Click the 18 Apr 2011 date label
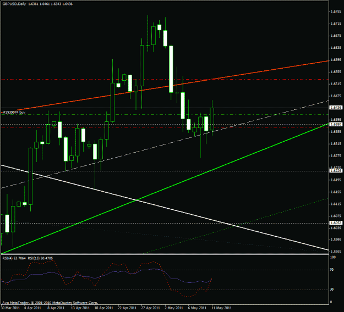 point(104,308)
